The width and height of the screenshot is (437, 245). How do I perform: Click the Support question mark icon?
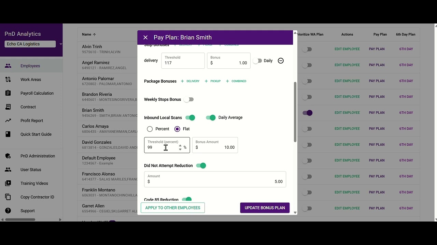(8, 211)
